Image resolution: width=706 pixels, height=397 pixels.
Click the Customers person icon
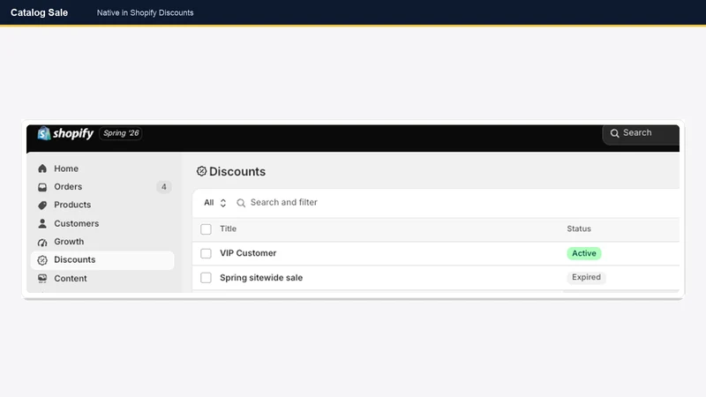[x=42, y=223]
